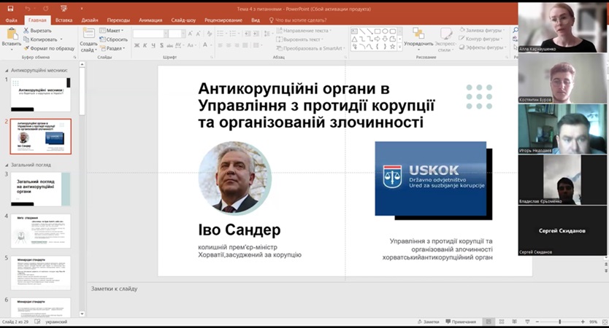Copy selection with Копировать
This screenshot has width=609, height=328.
coord(43,39)
